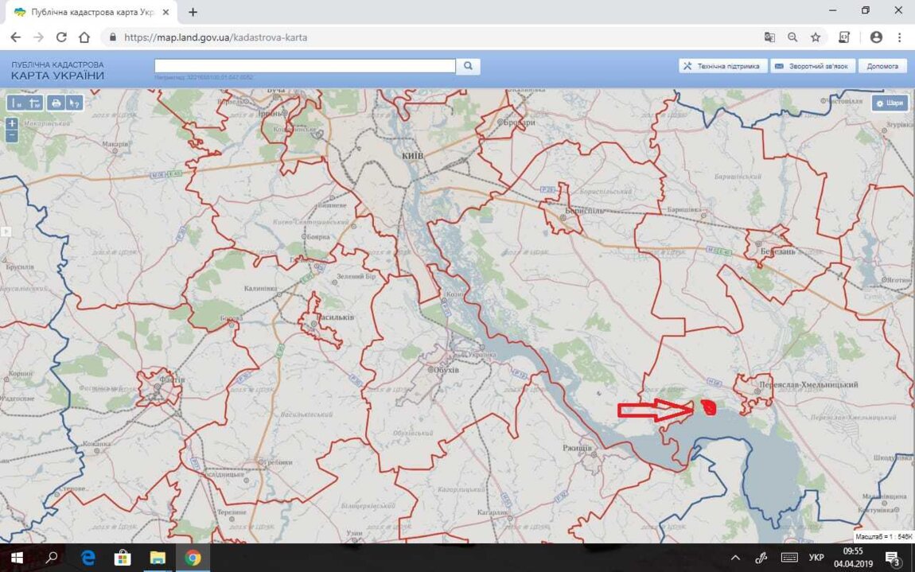Open the Google Translate page icon

pyautogui.click(x=769, y=37)
